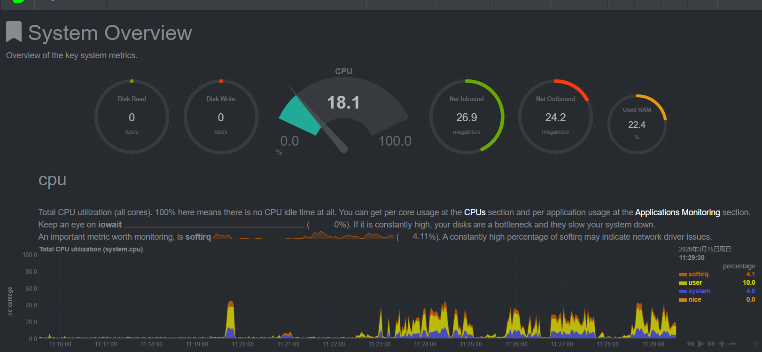Click the Net Outbound gauge
This screenshot has height=352, width=762.
click(555, 117)
